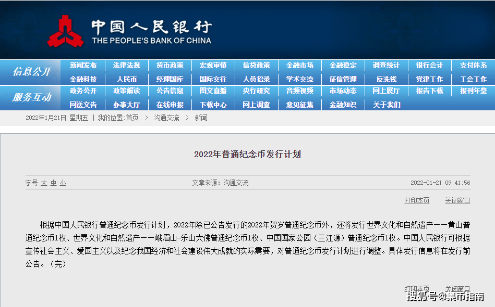Click 关闭窗口 above the article
Viewport: 495px width, 307px height.
click(457, 200)
